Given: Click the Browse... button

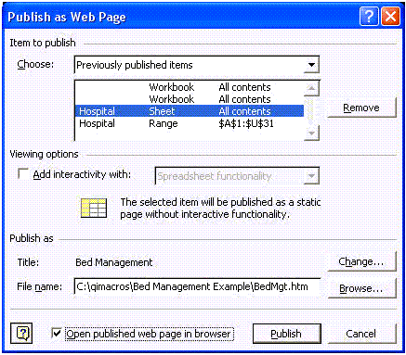Looking at the screenshot, I should click(x=361, y=288).
